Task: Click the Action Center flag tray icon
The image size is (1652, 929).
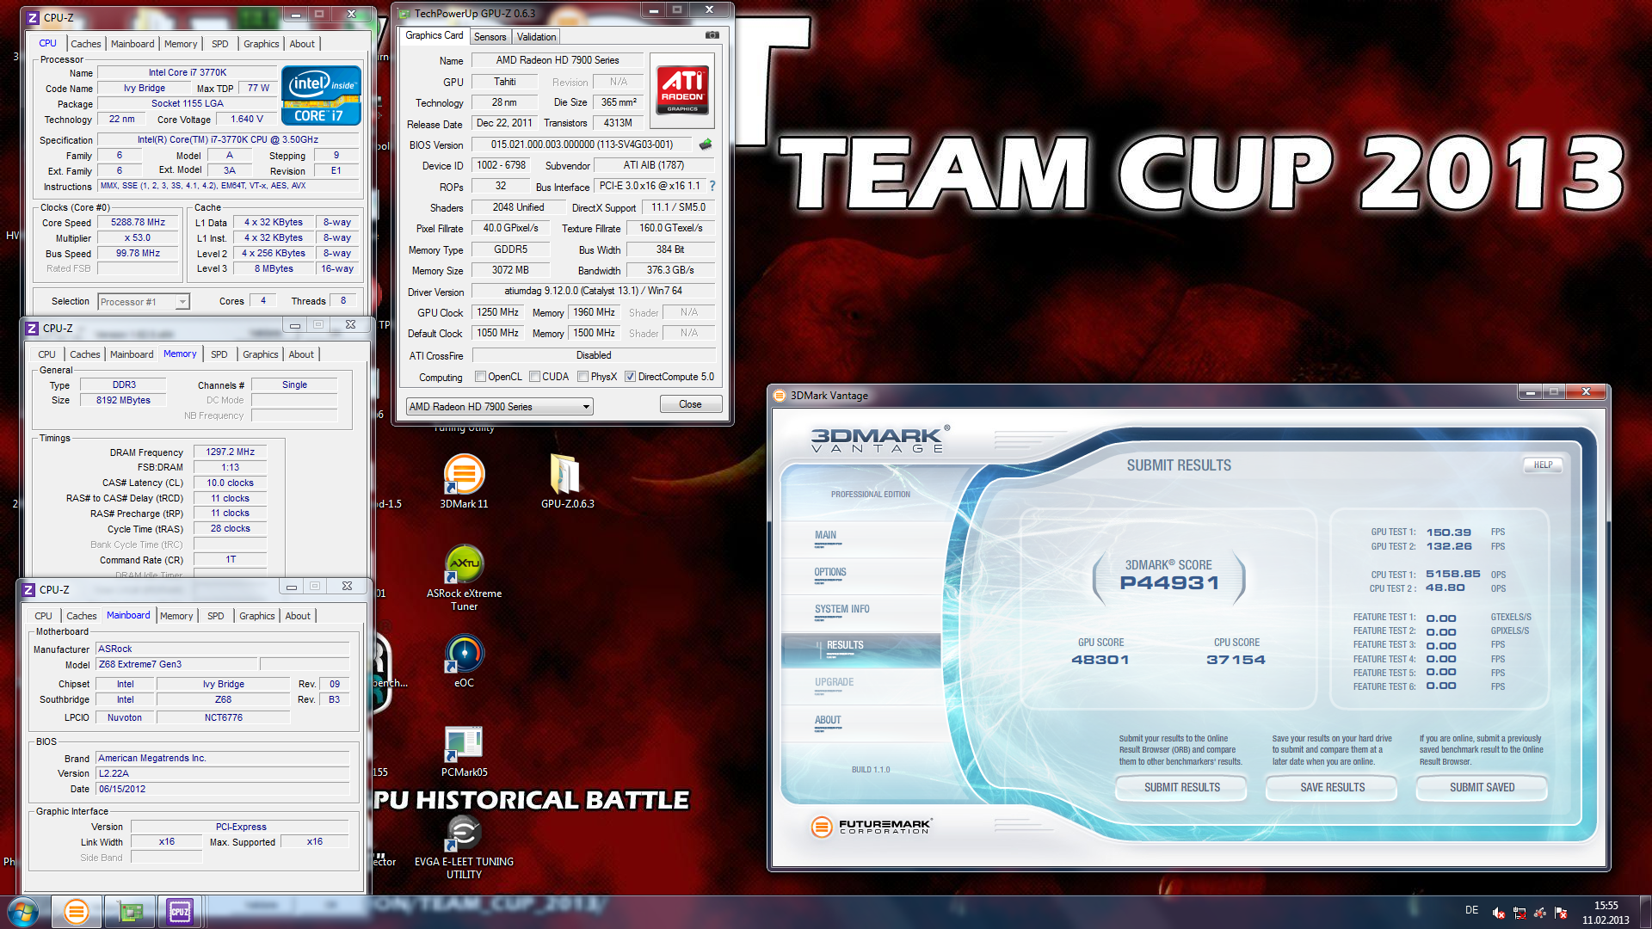Action: coord(1561,913)
